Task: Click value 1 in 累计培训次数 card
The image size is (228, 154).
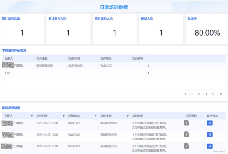Action: [22, 33]
